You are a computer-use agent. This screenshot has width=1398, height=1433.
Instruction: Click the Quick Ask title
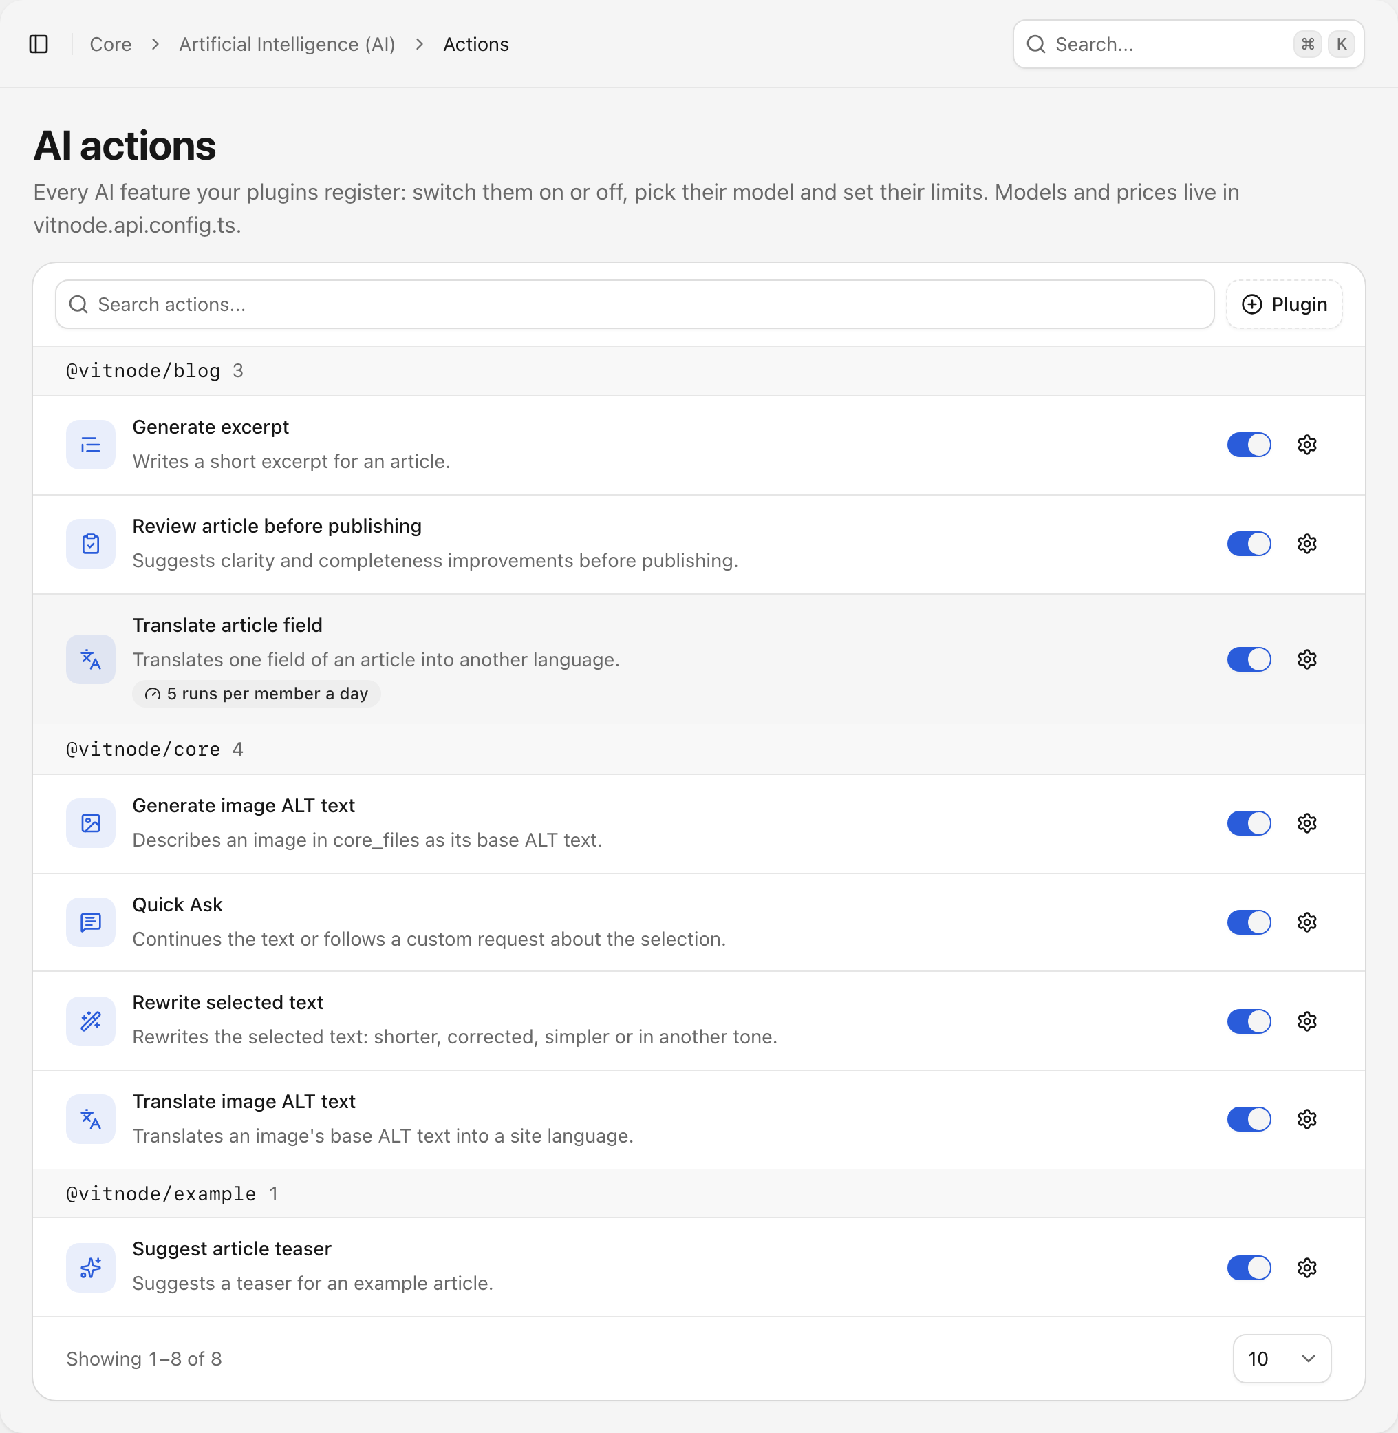(x=177, y=904)
